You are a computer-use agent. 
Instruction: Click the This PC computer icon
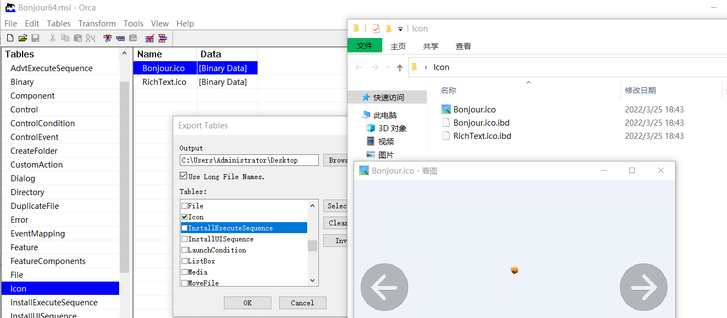[x=366, y=115]
